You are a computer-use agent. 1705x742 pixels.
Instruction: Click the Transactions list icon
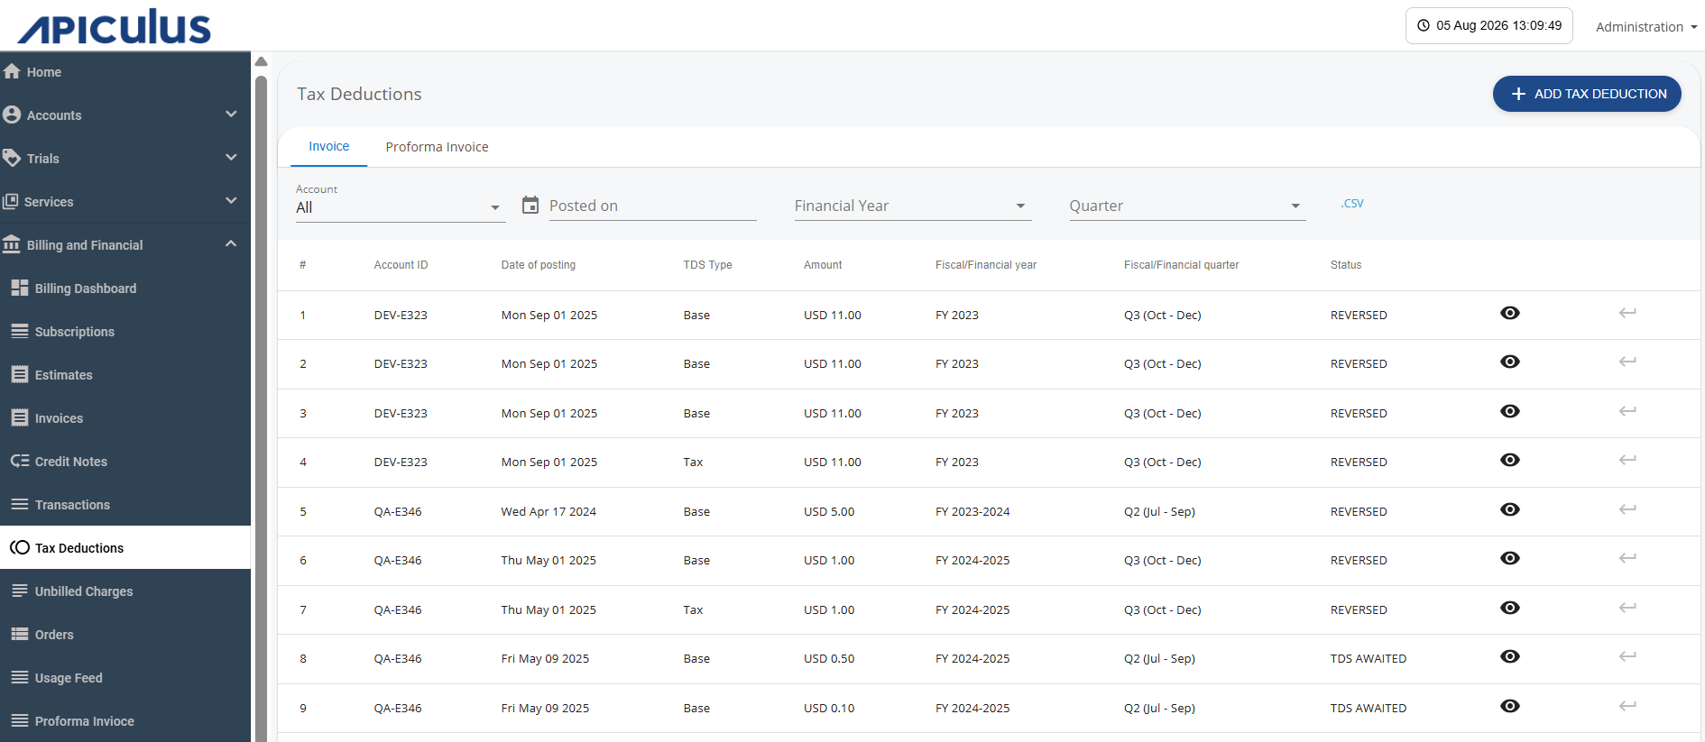tap(20, 504)
